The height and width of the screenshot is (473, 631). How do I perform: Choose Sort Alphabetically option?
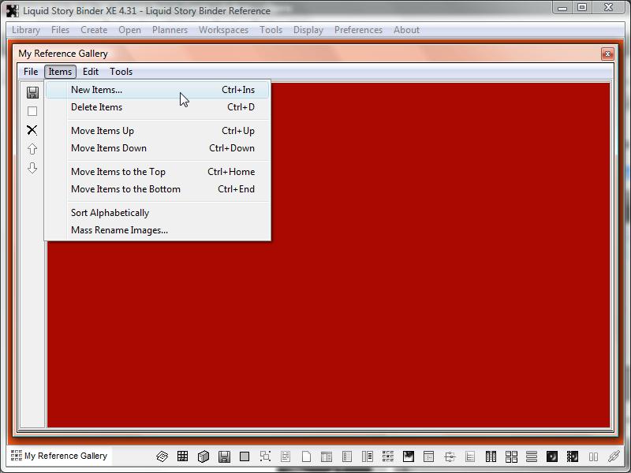(110, 213)
